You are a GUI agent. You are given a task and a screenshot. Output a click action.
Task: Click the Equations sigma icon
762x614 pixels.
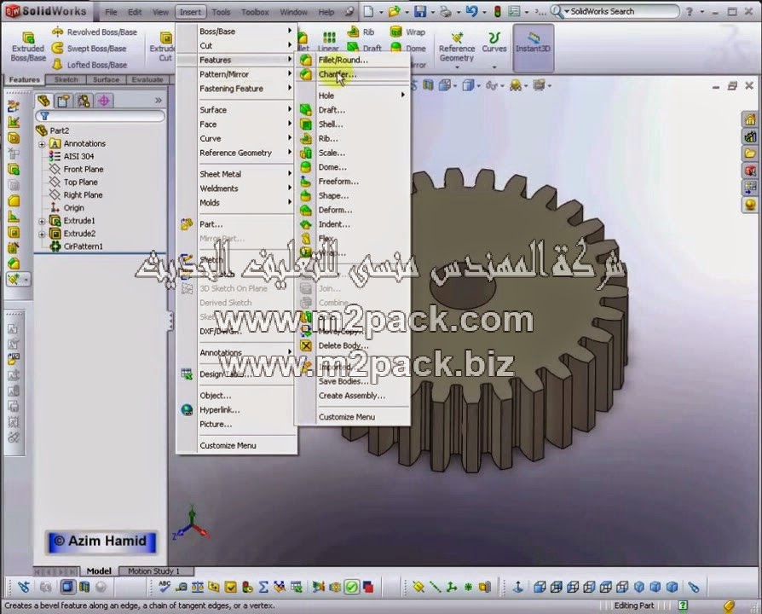263,588
